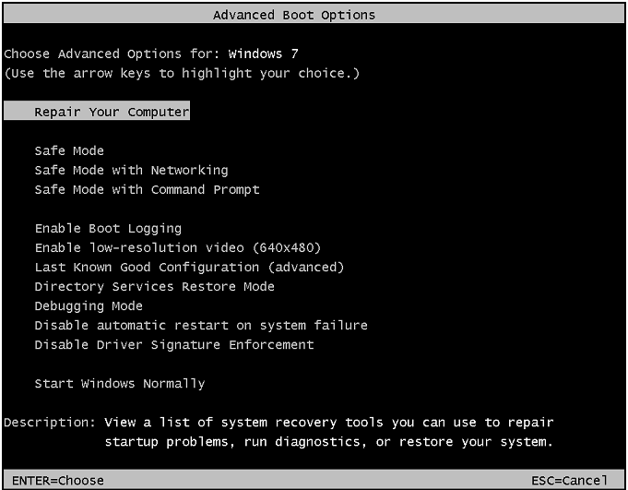
Task: Choose Disable automatic restart on system failure
Action: 201,325
